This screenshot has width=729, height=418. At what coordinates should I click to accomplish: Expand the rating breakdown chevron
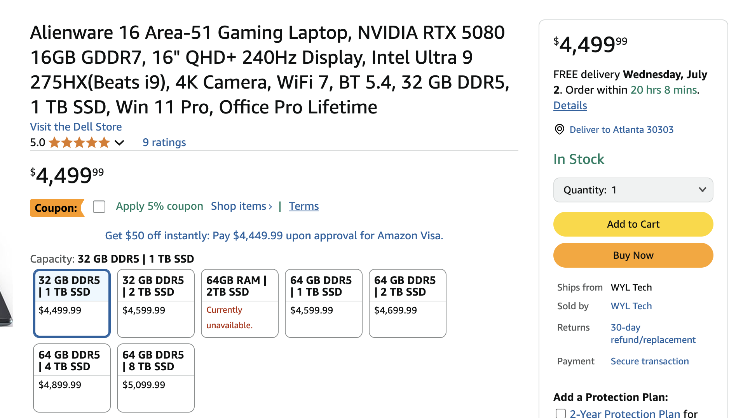point(119,143)
